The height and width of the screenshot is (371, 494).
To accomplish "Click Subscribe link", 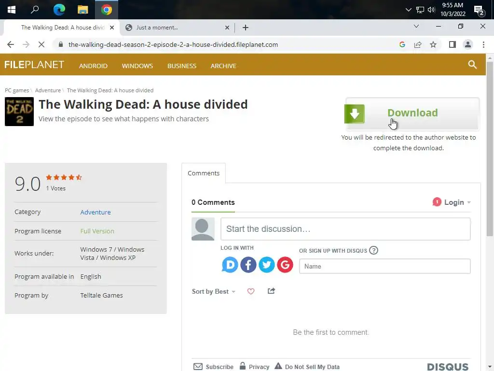I will click(213, 367).
